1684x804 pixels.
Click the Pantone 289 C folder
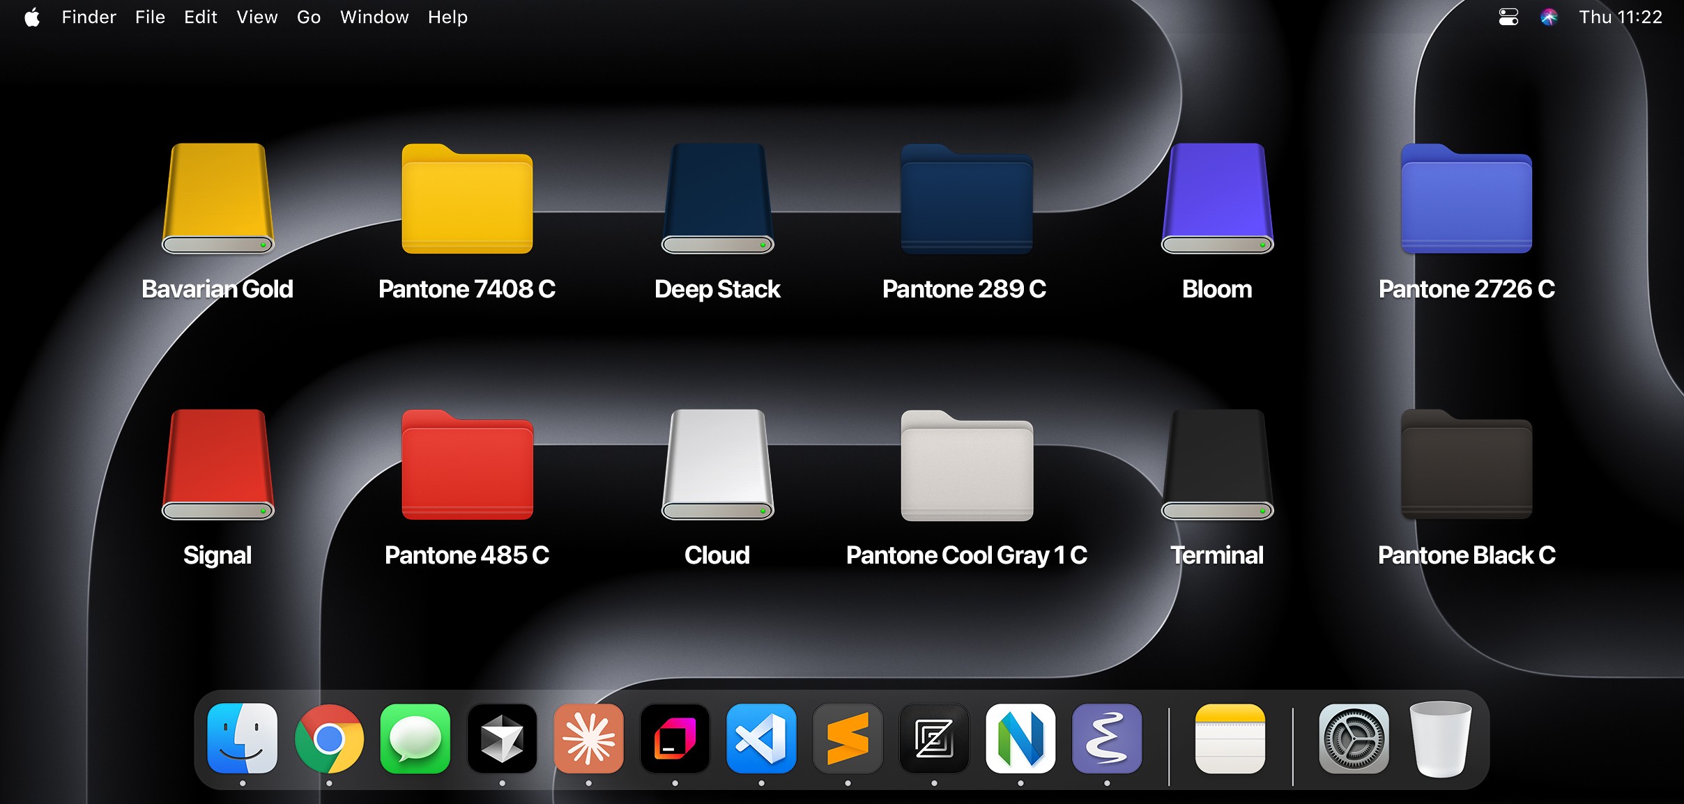(x=966, y=200)
